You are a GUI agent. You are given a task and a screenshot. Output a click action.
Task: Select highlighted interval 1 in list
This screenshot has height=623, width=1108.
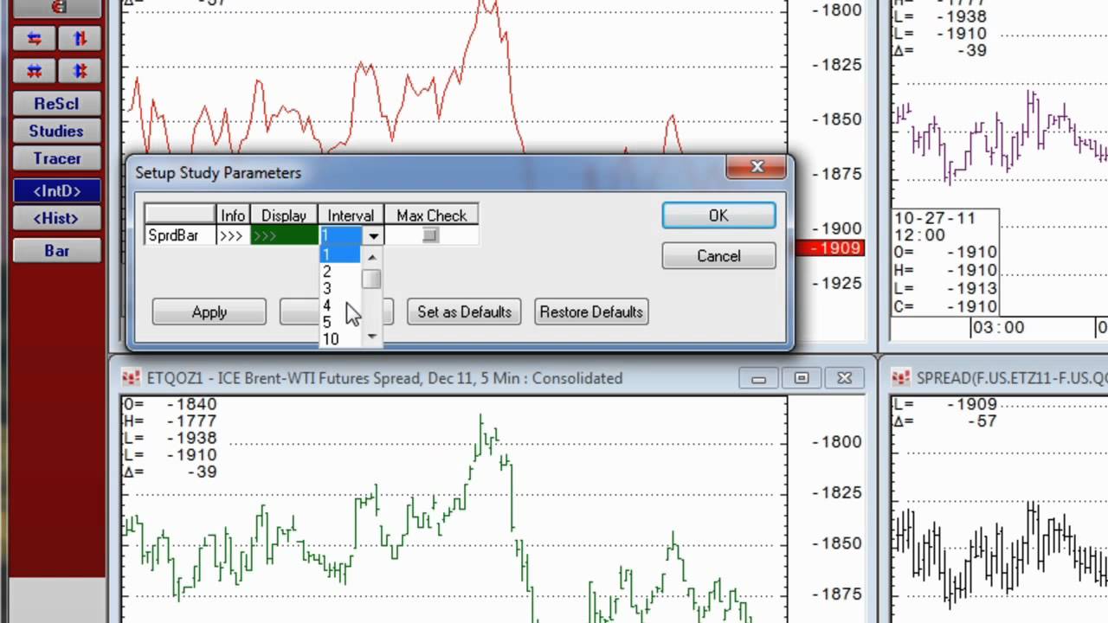click(x=340, y=254)
